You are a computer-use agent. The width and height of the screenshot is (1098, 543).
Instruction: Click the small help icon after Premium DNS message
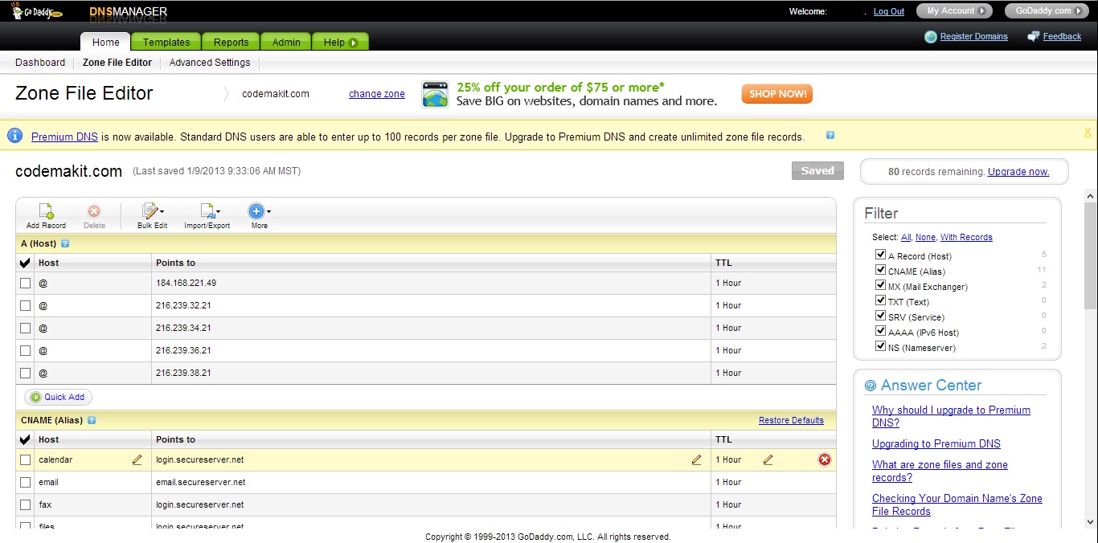point(830,135)
